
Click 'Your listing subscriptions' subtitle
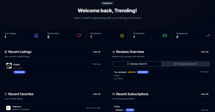click(x=124, y=99)
